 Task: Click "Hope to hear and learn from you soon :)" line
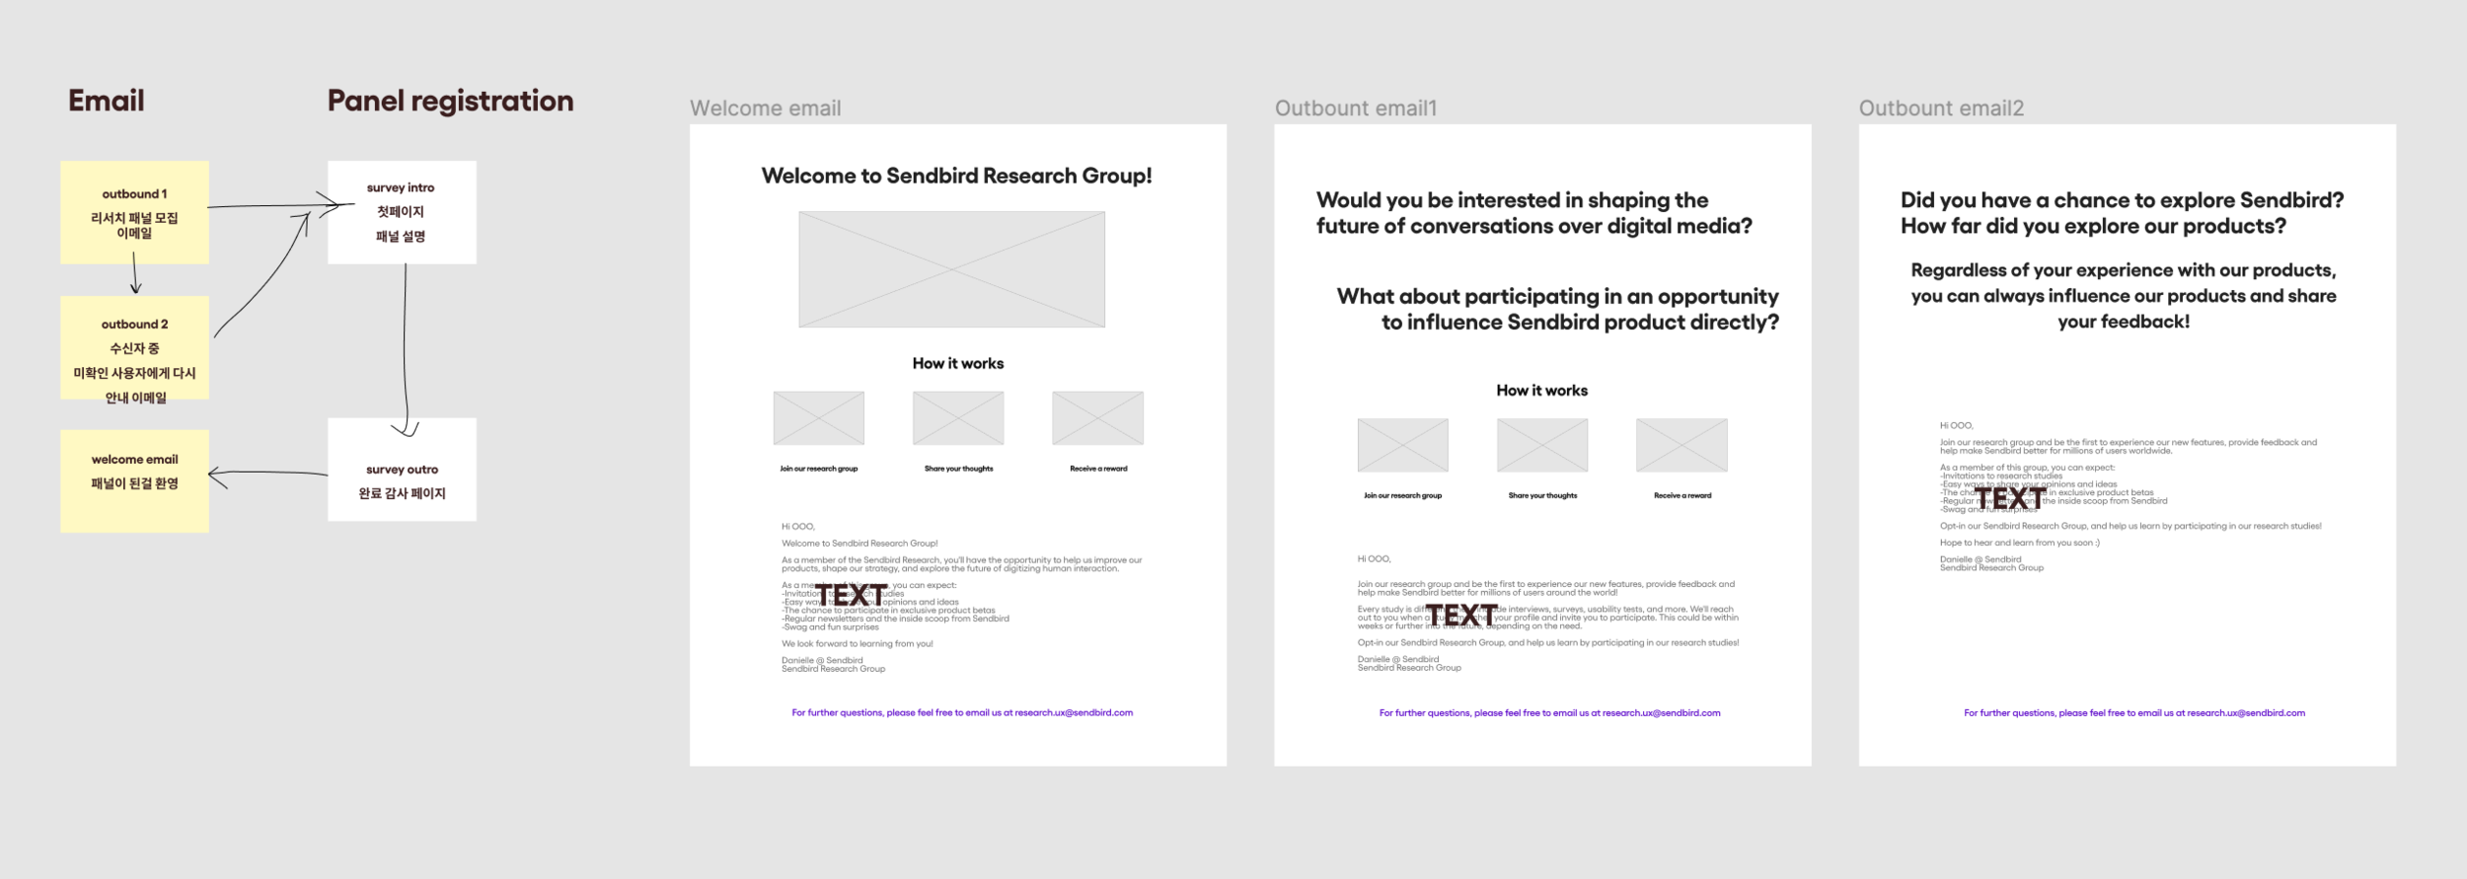tap(2020, 543)
